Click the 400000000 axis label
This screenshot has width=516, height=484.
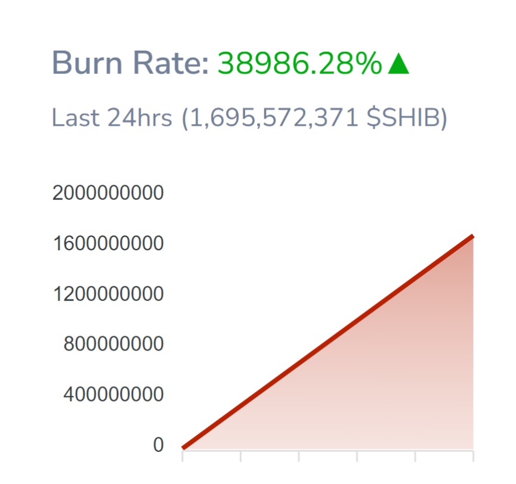click(113, 394)
